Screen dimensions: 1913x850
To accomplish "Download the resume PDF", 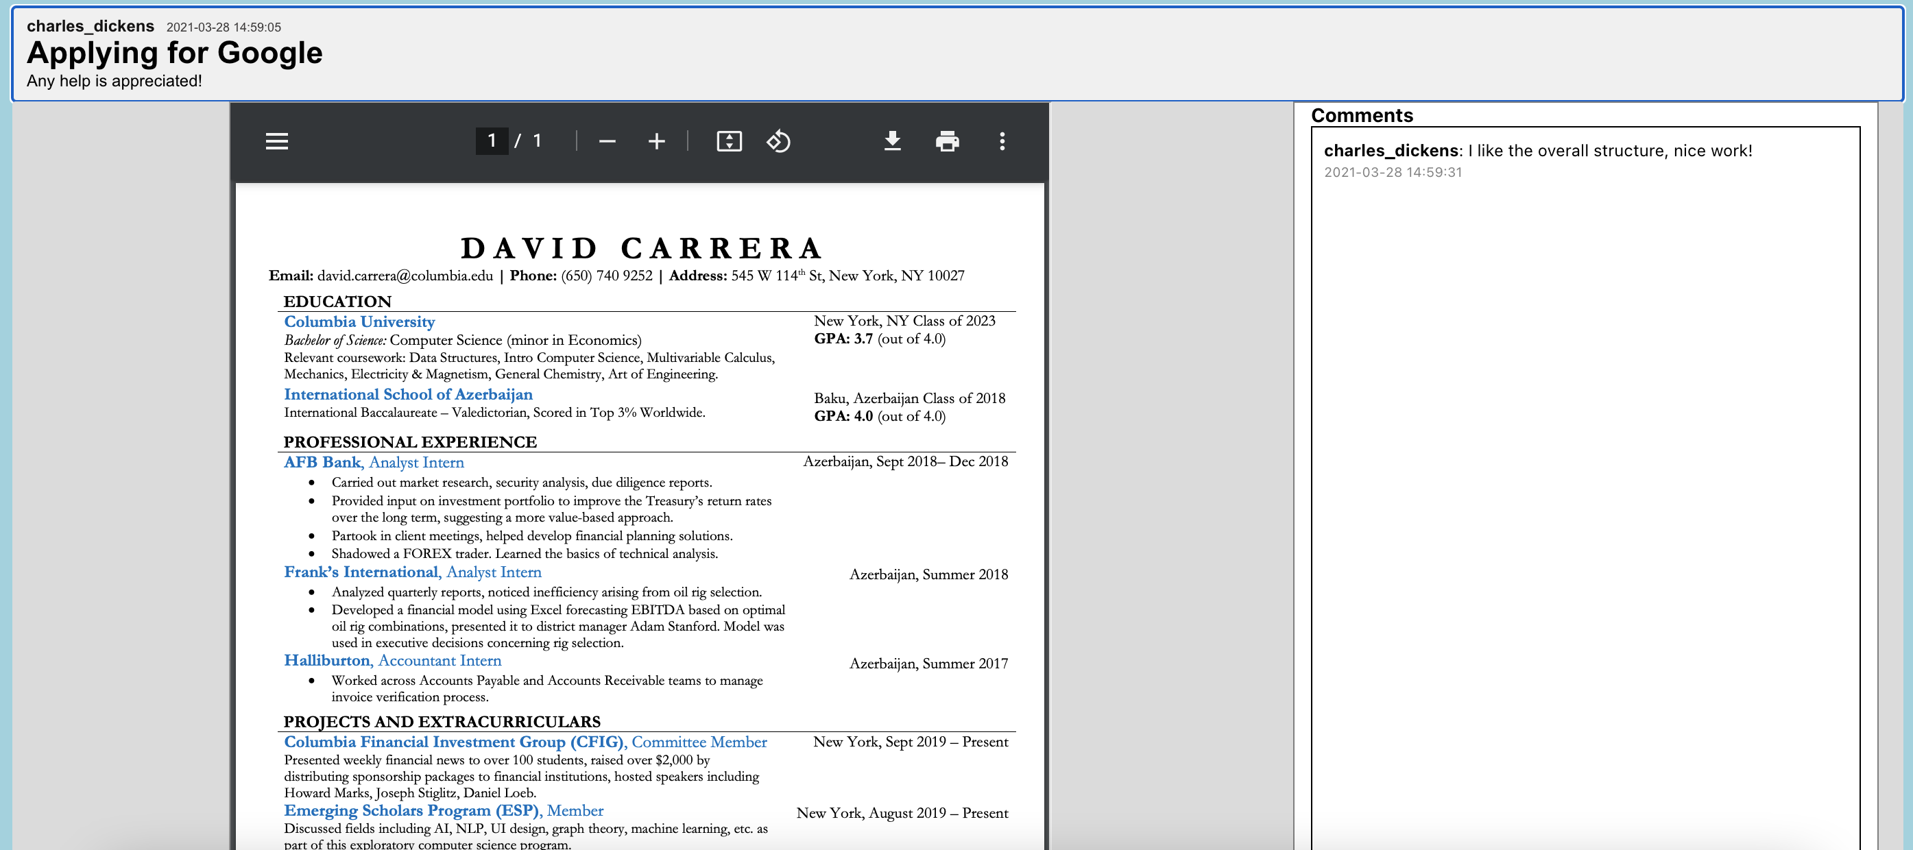I will click(x=892, y=141).
